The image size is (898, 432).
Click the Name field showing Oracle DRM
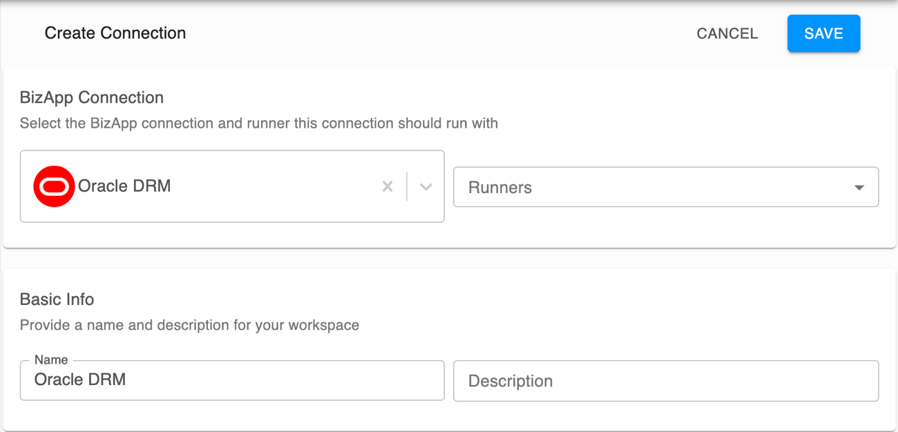pyautogui.click(x=232, y=380)
